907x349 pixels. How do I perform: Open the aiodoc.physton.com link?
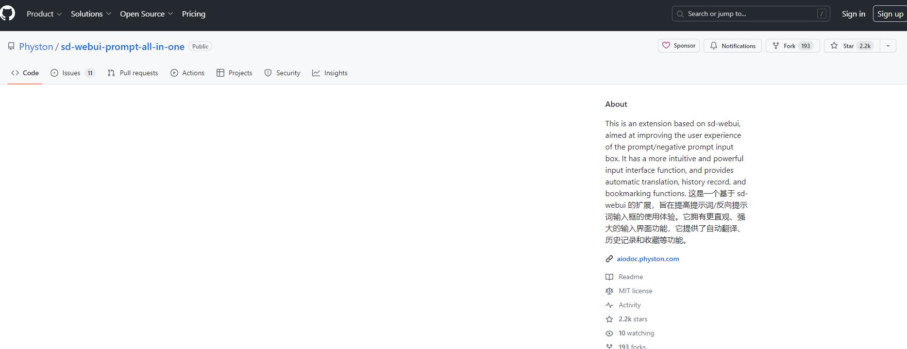(648, 259)
